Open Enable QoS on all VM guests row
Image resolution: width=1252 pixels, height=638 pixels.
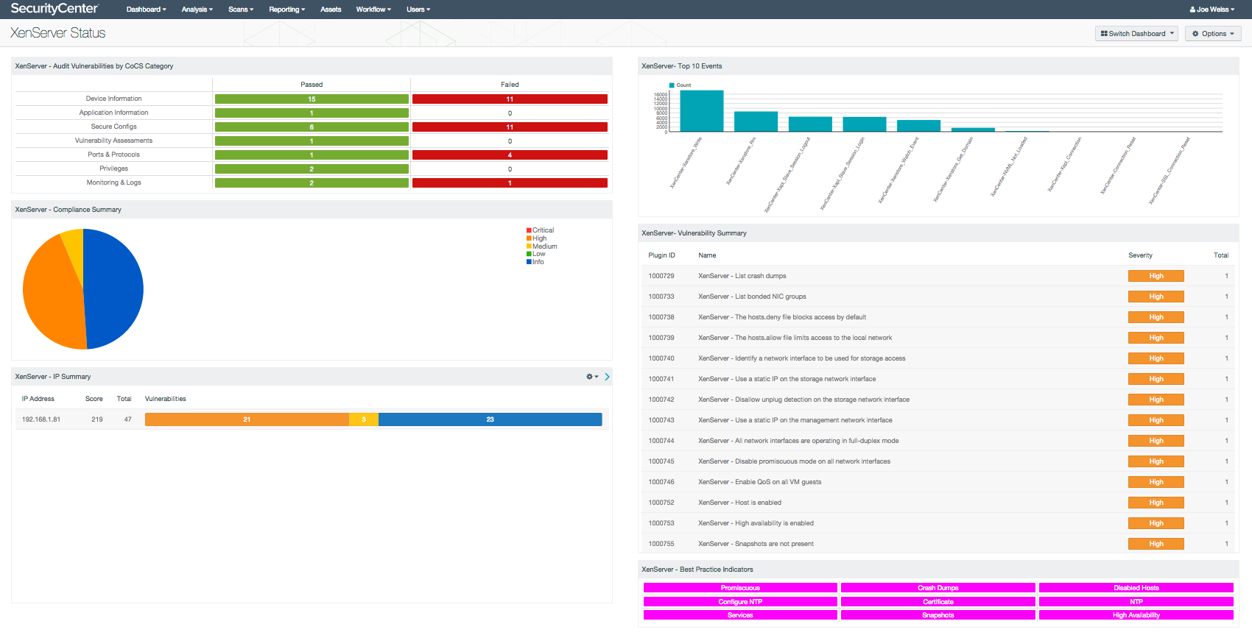(938, 482)
